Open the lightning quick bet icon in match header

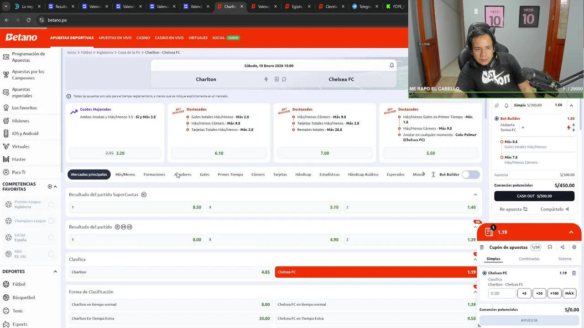click(x=266, y=79)
